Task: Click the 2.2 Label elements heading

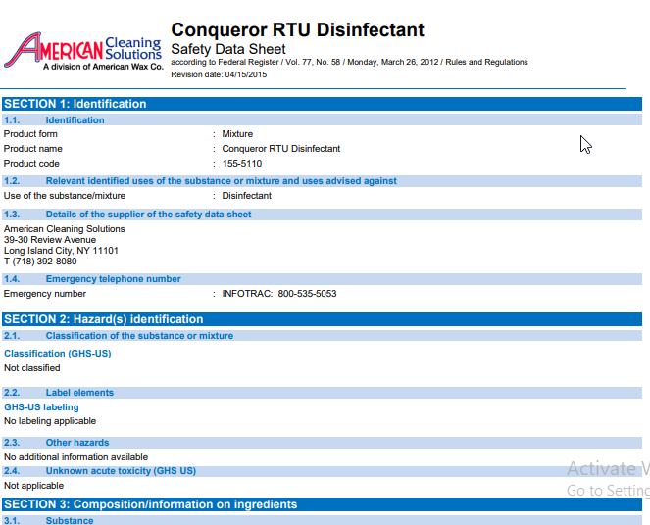Action: click(x=79, y=393)
